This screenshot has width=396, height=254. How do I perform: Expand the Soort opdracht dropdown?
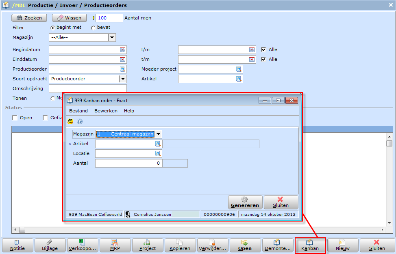[x=123, y=79]
